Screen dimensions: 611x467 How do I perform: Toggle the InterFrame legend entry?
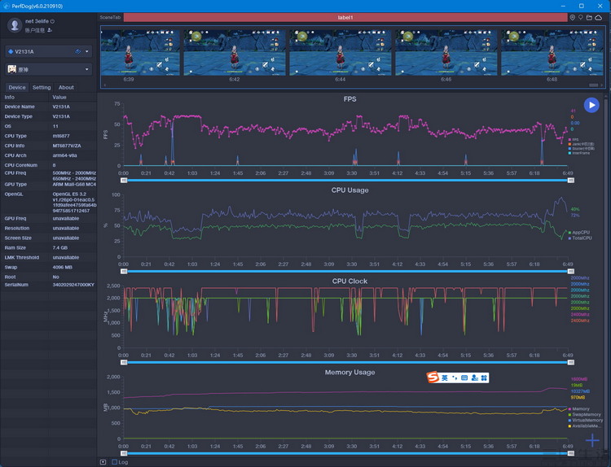[x=579, y=153]
